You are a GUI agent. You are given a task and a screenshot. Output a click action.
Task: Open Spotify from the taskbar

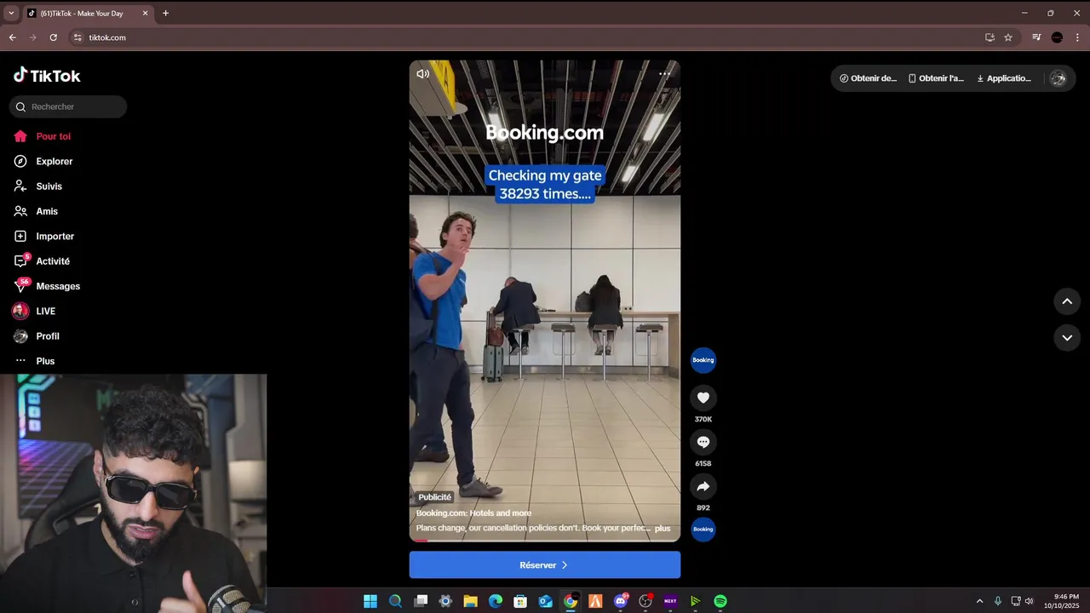720,601
